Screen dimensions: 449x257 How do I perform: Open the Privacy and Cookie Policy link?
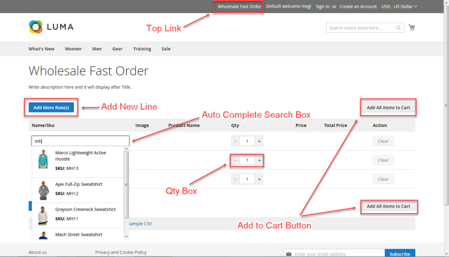pos(121,252)
